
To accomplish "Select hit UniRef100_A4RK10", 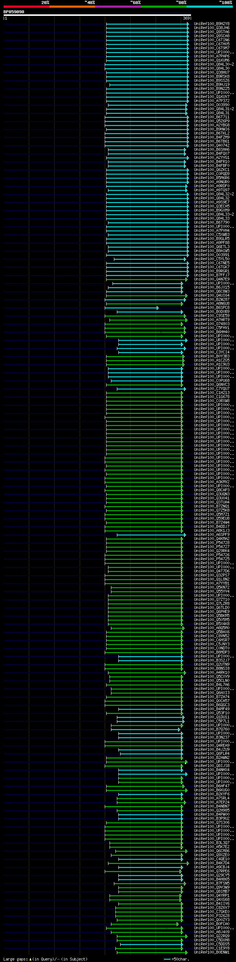I will pos(212,673).
